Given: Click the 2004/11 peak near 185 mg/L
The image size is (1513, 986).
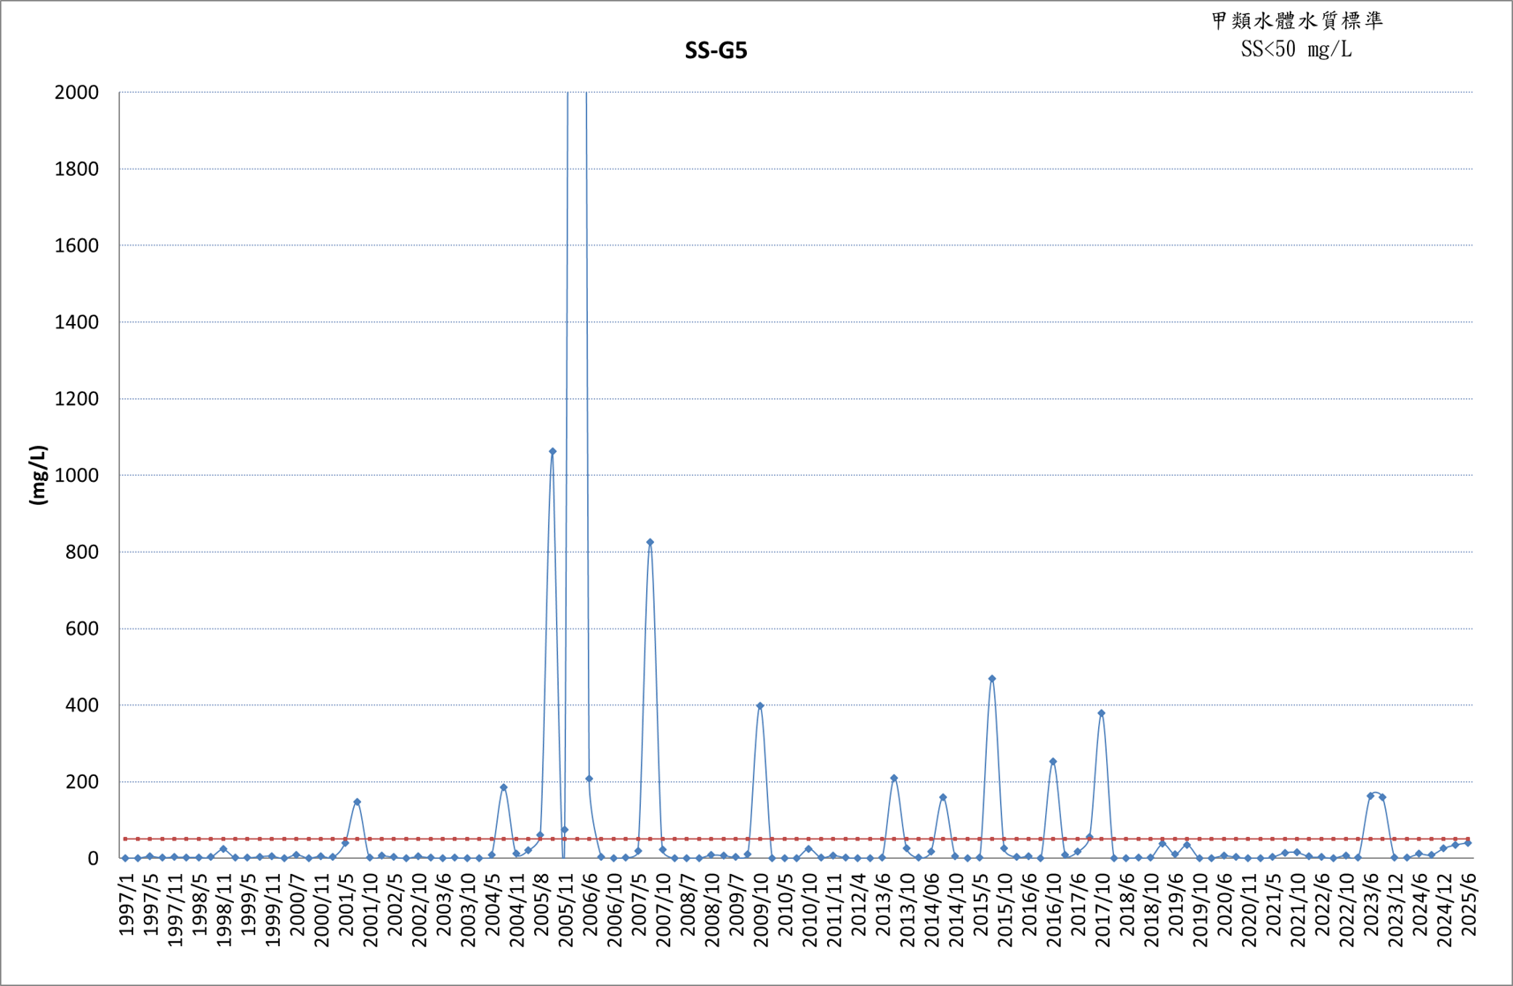Looking at the screenshot, I should tap(504, 787).
